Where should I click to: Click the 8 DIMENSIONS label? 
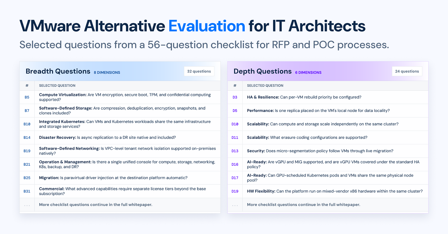pyautogui.click(x=107, y=72)
